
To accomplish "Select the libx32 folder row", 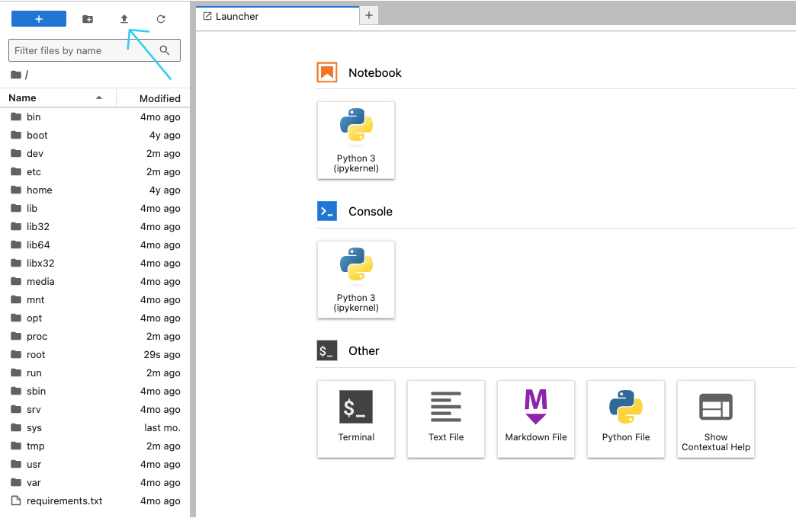I will click(x=95, y=263).
